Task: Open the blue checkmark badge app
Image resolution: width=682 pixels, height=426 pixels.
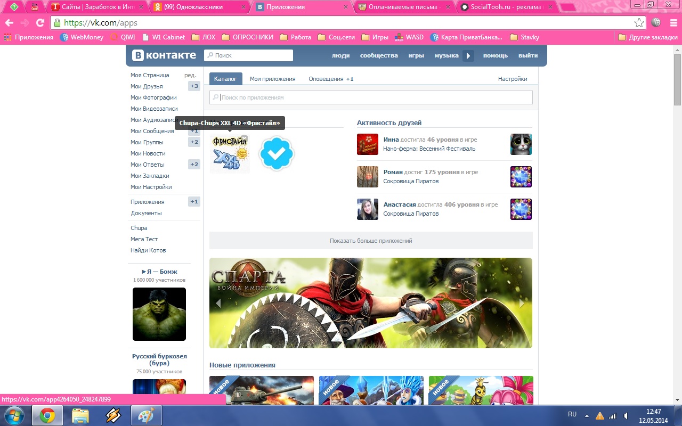Action: point(277,154)
